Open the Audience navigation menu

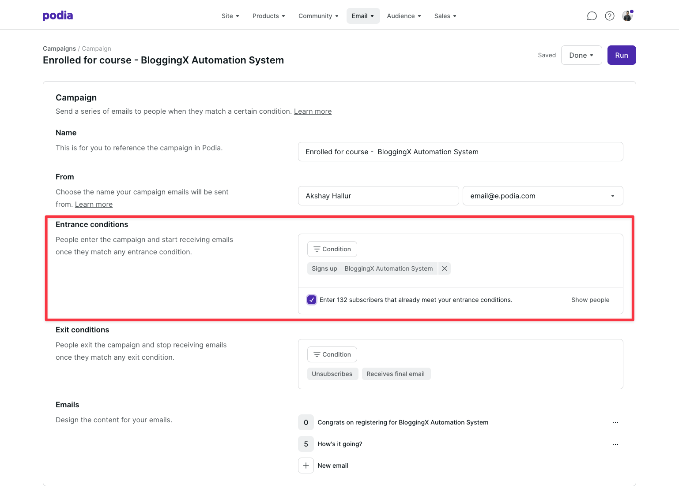tap(404, 16)
